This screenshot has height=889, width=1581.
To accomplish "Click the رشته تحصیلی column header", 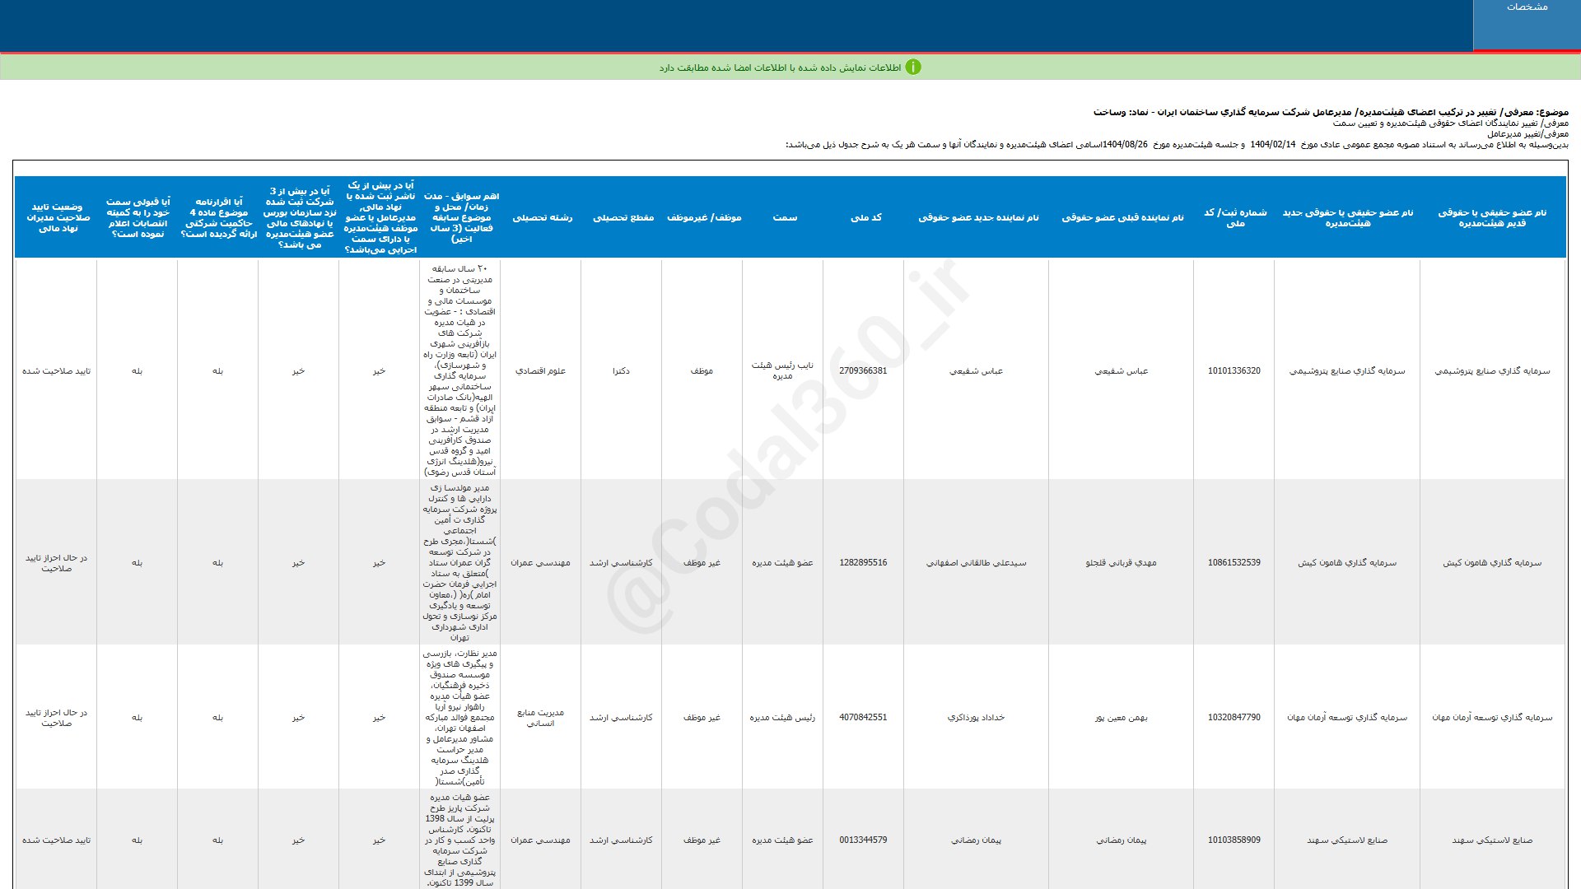I will [542, 217].
